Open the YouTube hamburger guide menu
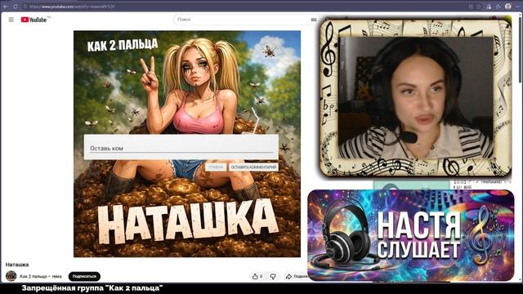 point(11,20)
